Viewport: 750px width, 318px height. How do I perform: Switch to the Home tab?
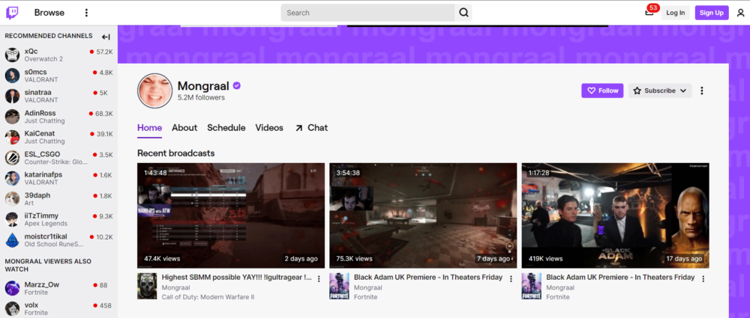pyautogui.click(x=150, y=128)
